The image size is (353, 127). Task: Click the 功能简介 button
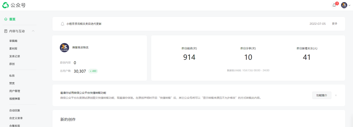[x=322, y=95]
